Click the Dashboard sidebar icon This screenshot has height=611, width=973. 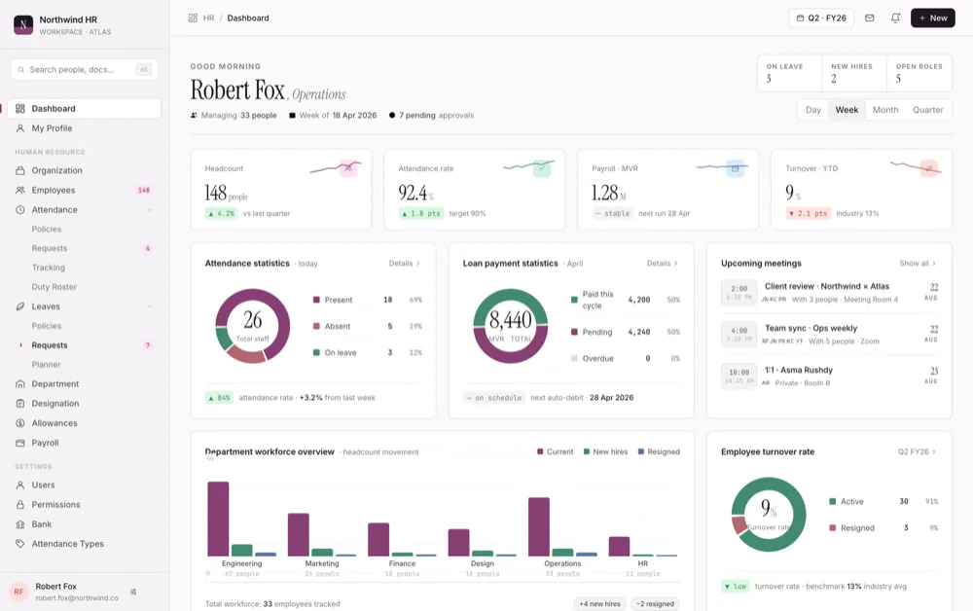tap(20, 109)
